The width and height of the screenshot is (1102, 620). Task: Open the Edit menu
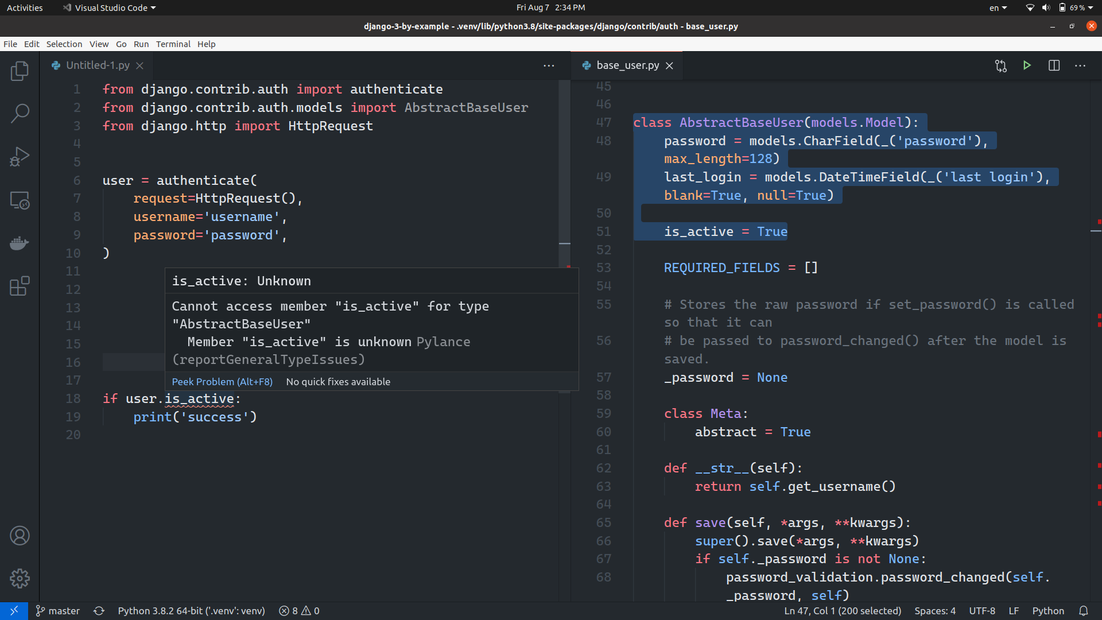point(32,44)
